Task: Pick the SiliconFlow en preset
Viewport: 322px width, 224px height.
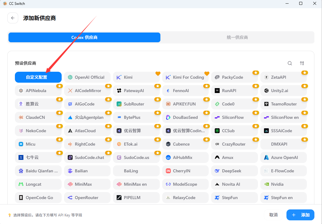Action: point(284,117)
